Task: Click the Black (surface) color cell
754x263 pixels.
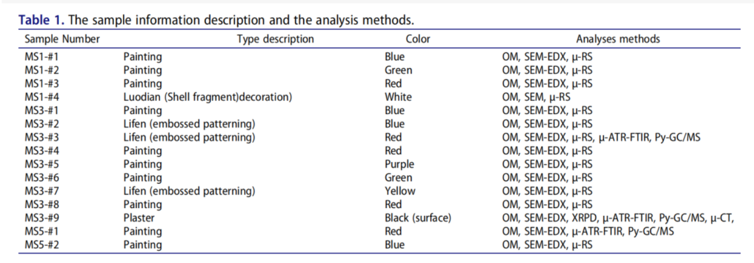Action: [418, 218]
